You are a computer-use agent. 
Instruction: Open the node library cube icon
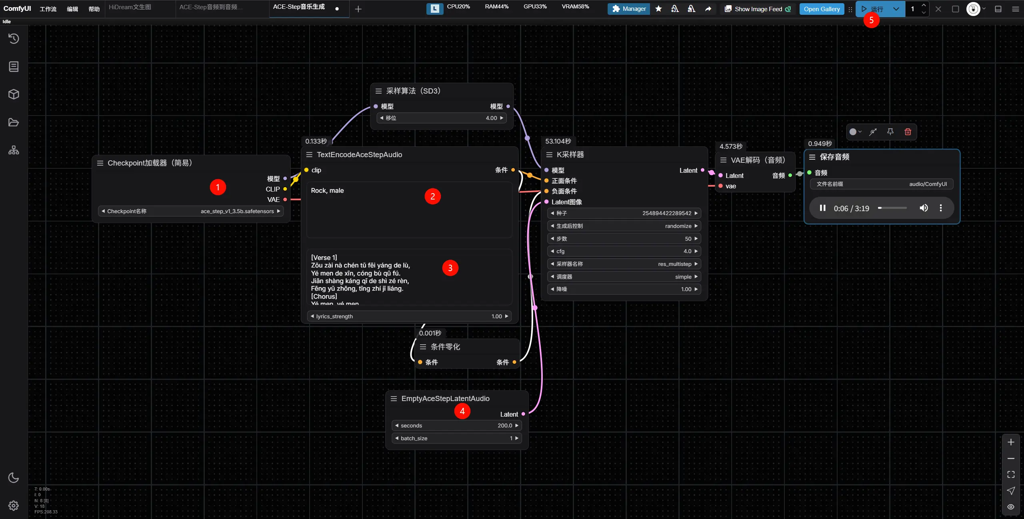click(14, 94)
